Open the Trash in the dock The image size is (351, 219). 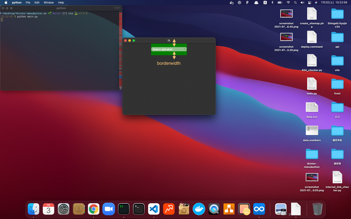coord(317,208)
